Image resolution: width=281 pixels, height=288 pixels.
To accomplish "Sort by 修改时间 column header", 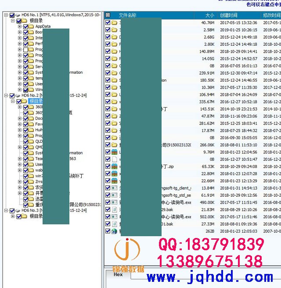I will tap(271, 15).
